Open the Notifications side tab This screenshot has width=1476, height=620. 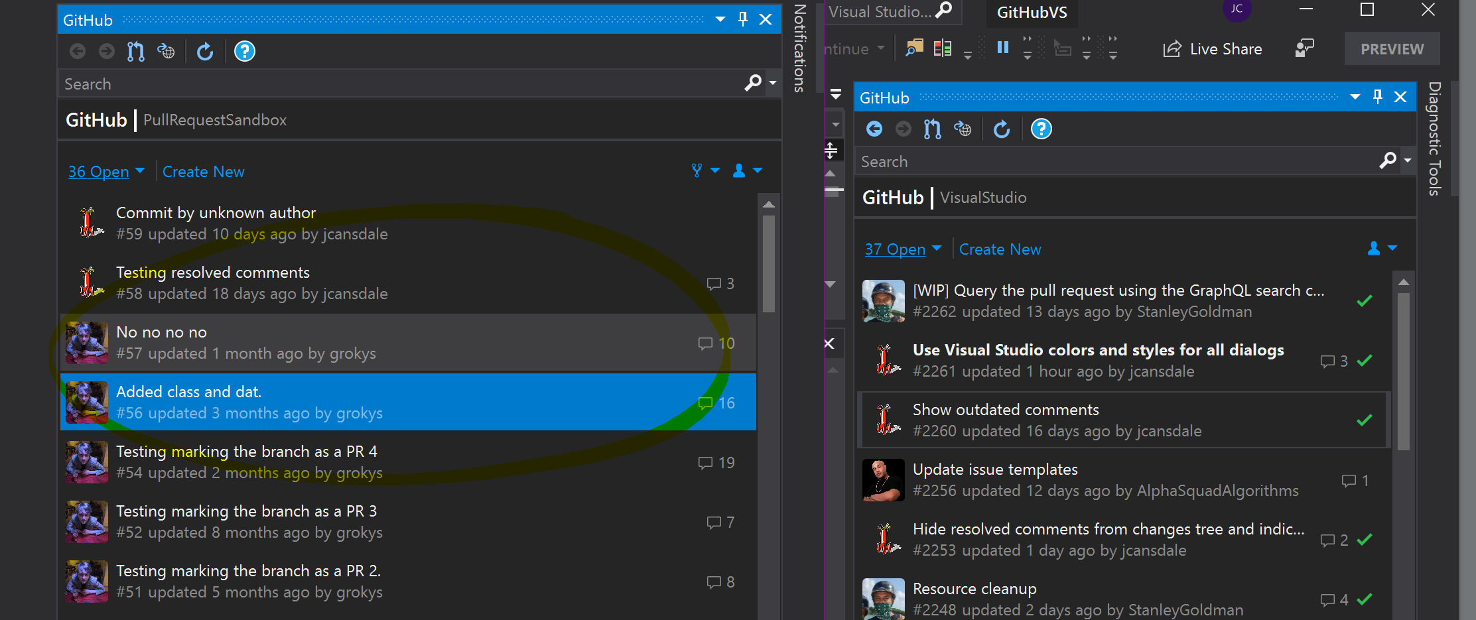click(800, 48)
